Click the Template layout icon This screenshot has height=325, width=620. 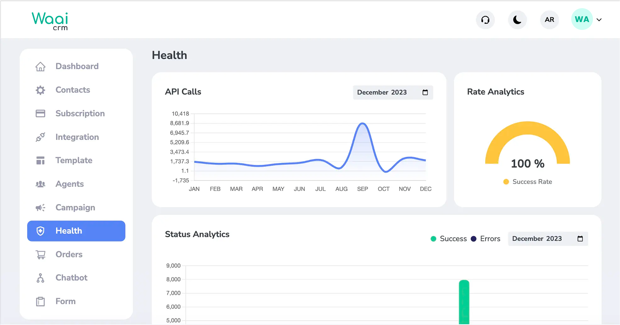point(40,160)
